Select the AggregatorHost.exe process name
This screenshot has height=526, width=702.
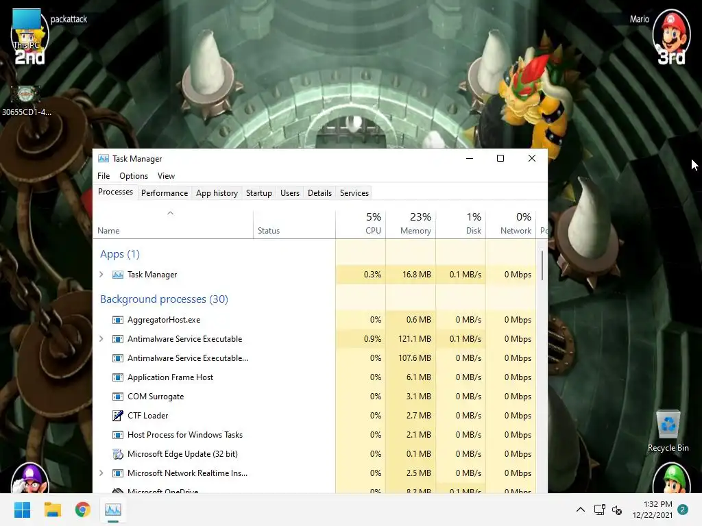[164, 320]
